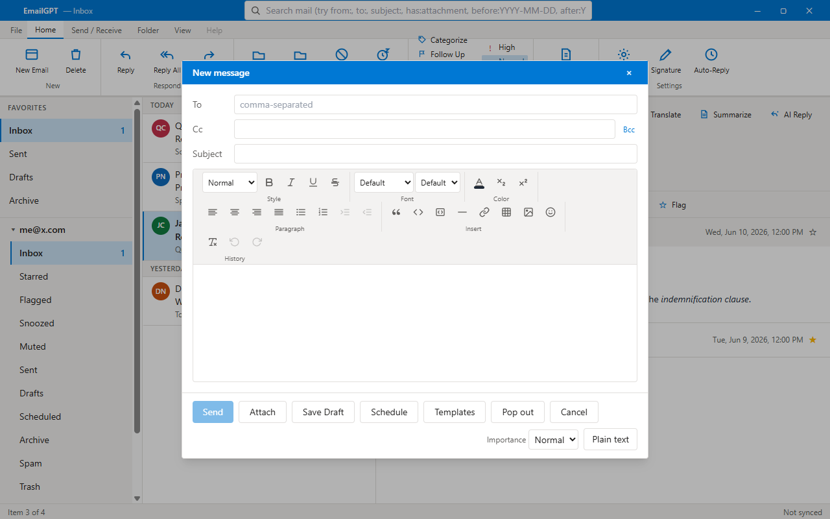The width and height of the screenshot is (830, 519).
Task: Switch to Plain text mode
Action: [x=611, y=439]
